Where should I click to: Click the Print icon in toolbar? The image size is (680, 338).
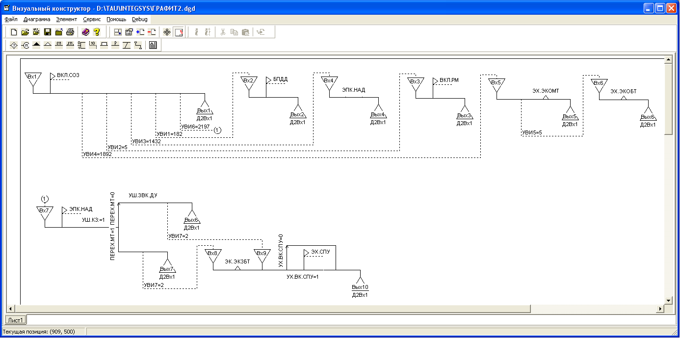tap(70, 32)
